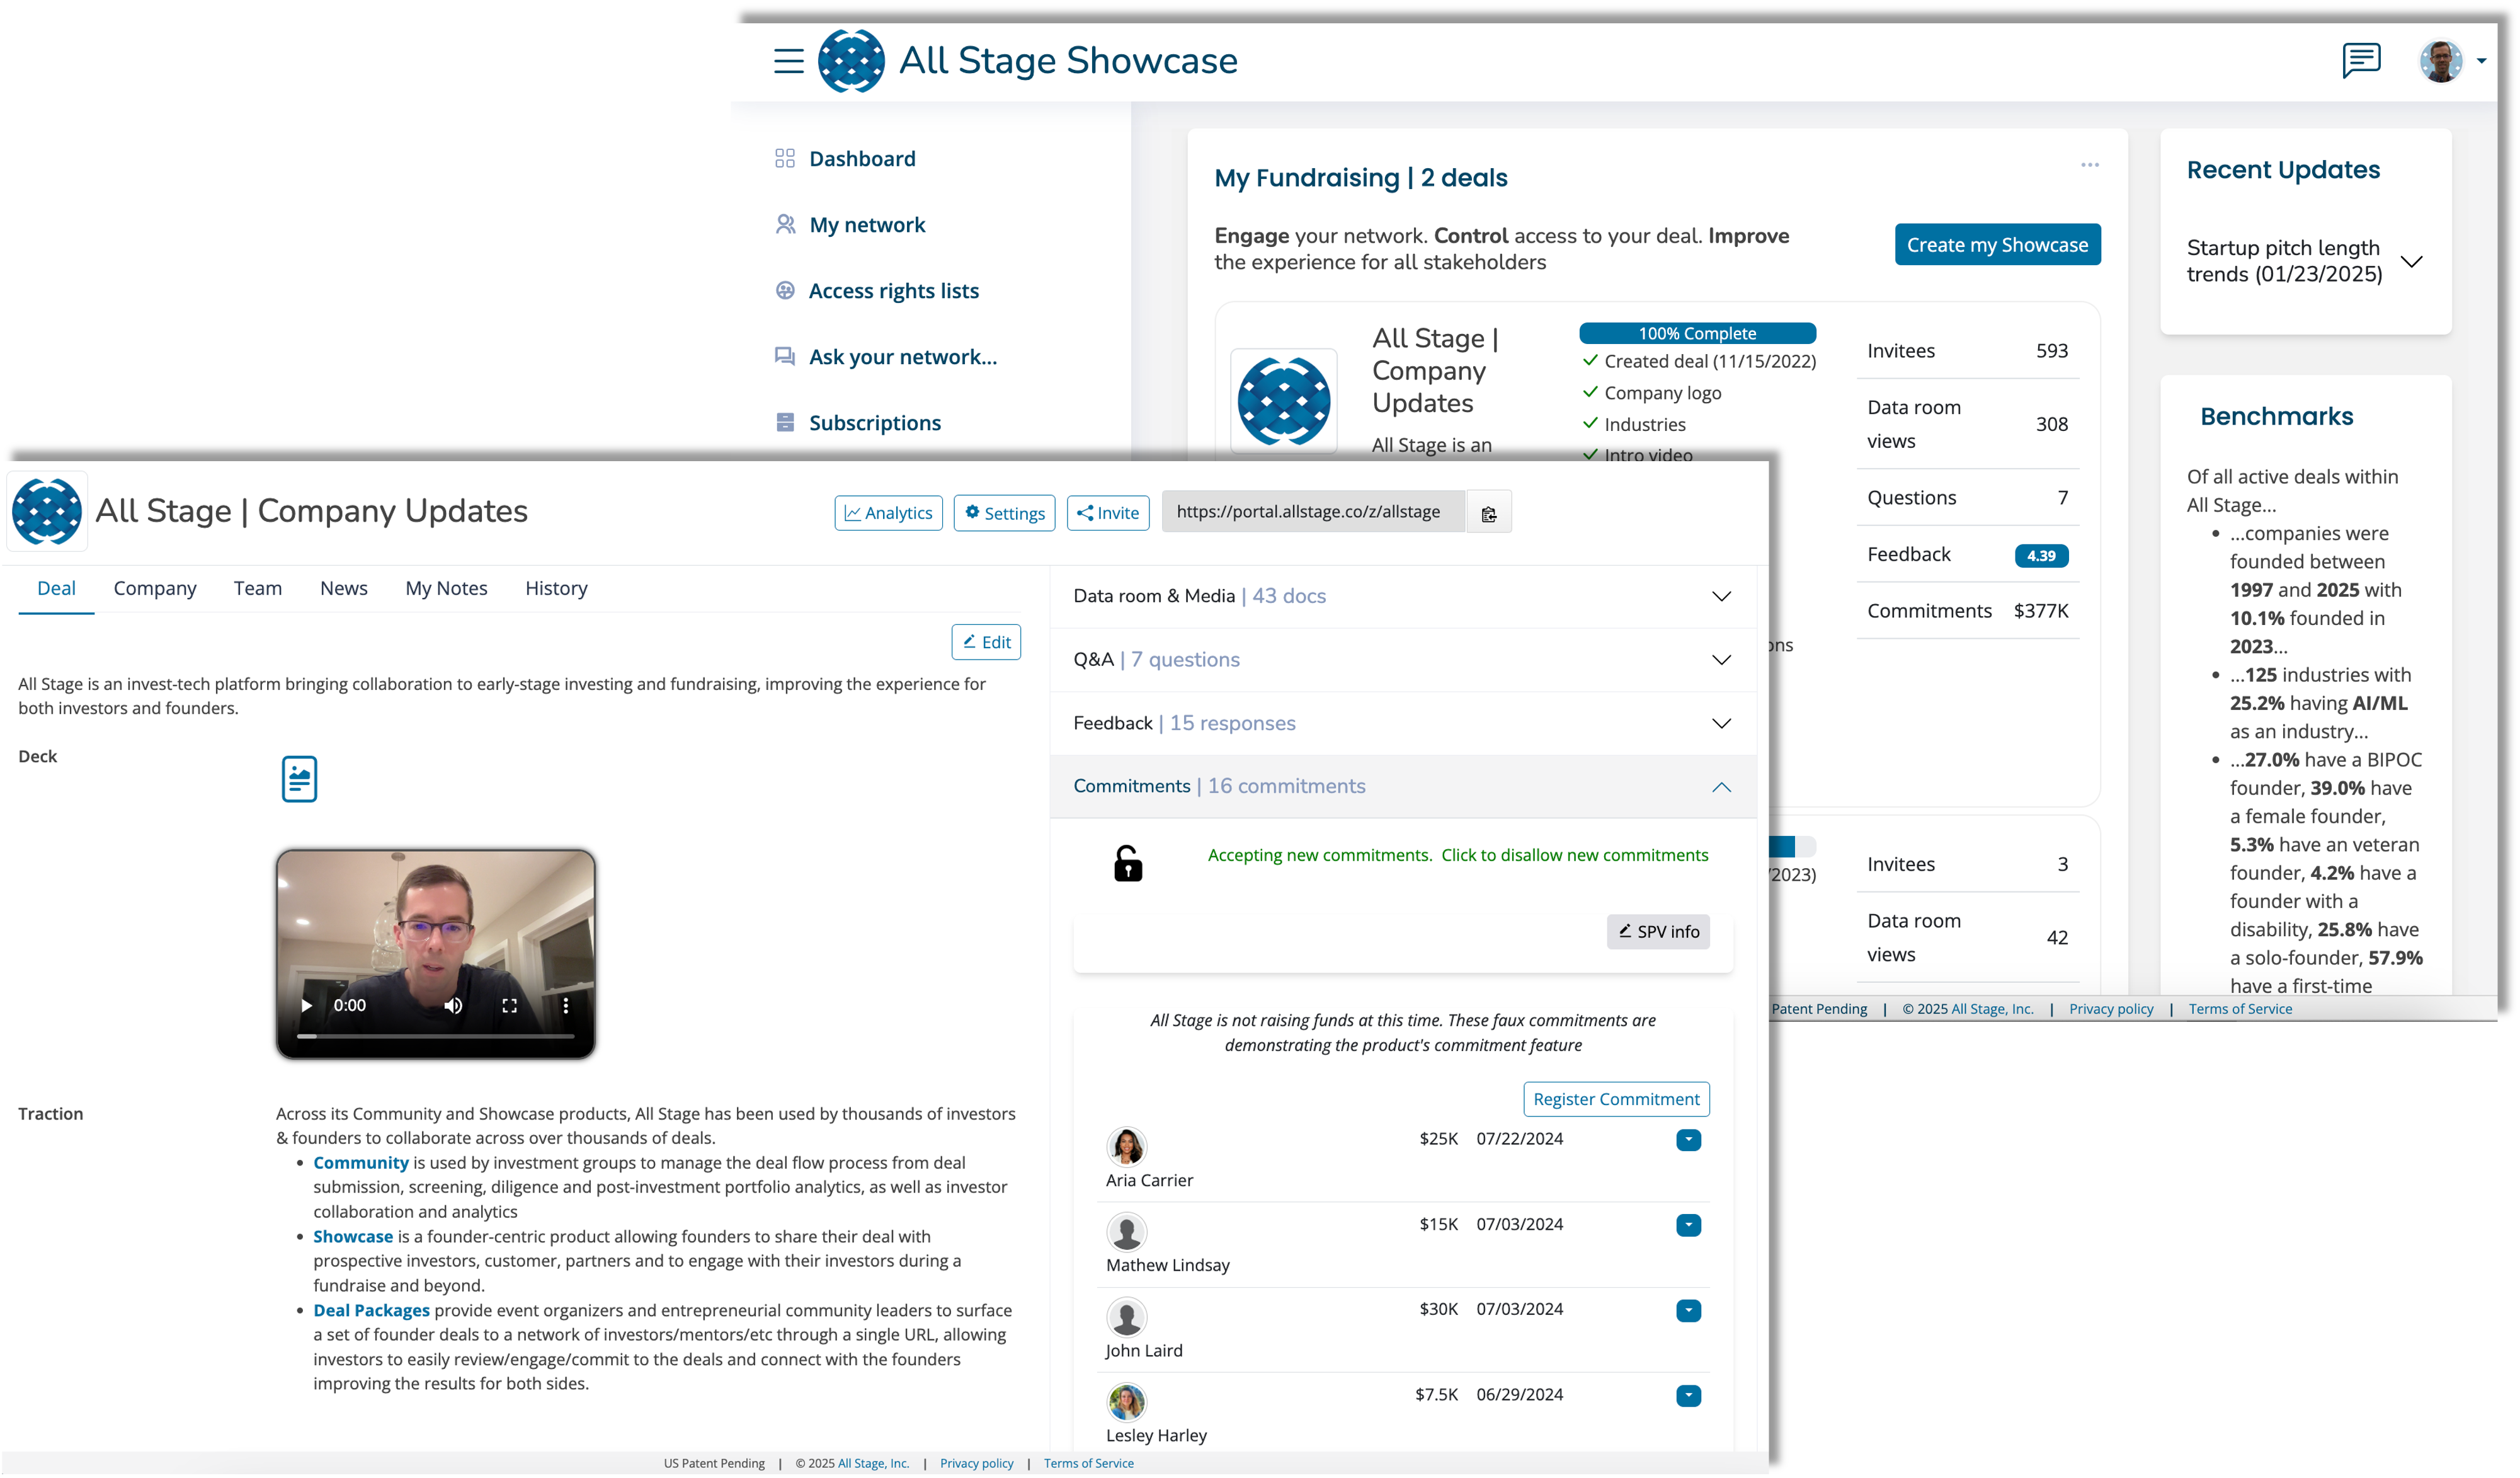Click Register Commitment button
This screenshot has width=2520, height=1478.
[1616, 1099]
